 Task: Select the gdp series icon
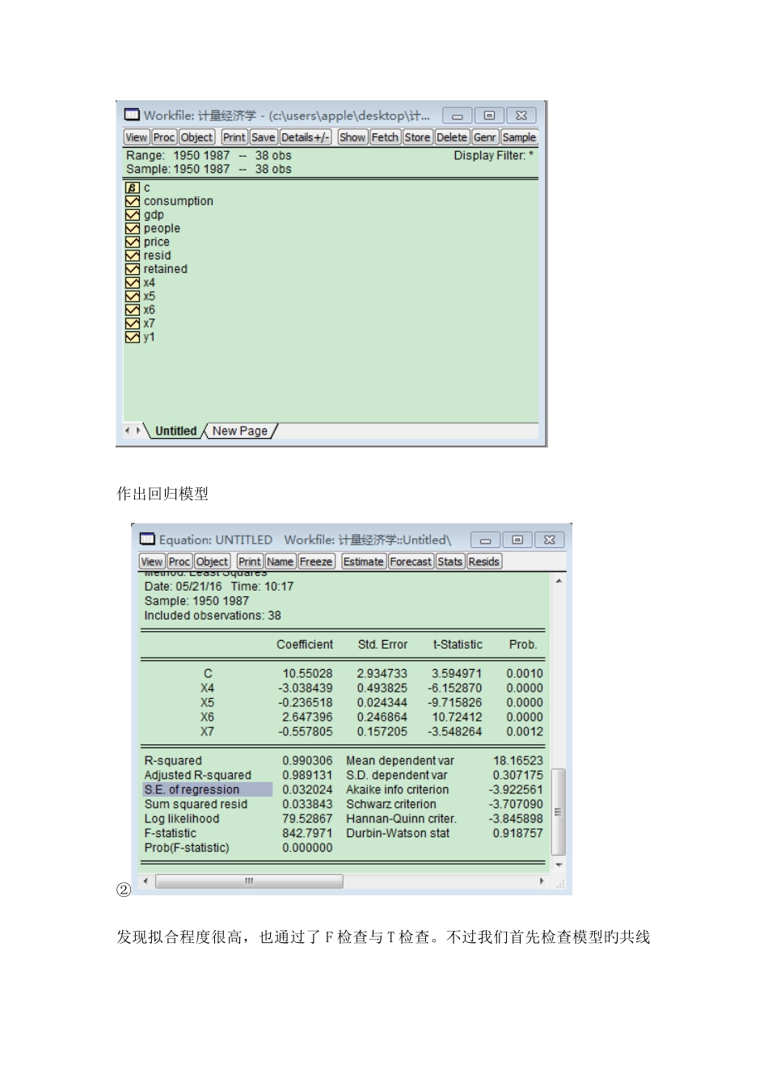(x=133, y=215)
